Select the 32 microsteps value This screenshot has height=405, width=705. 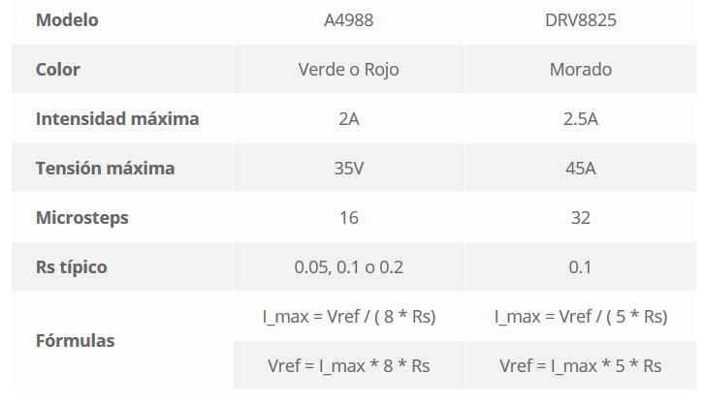581,218
